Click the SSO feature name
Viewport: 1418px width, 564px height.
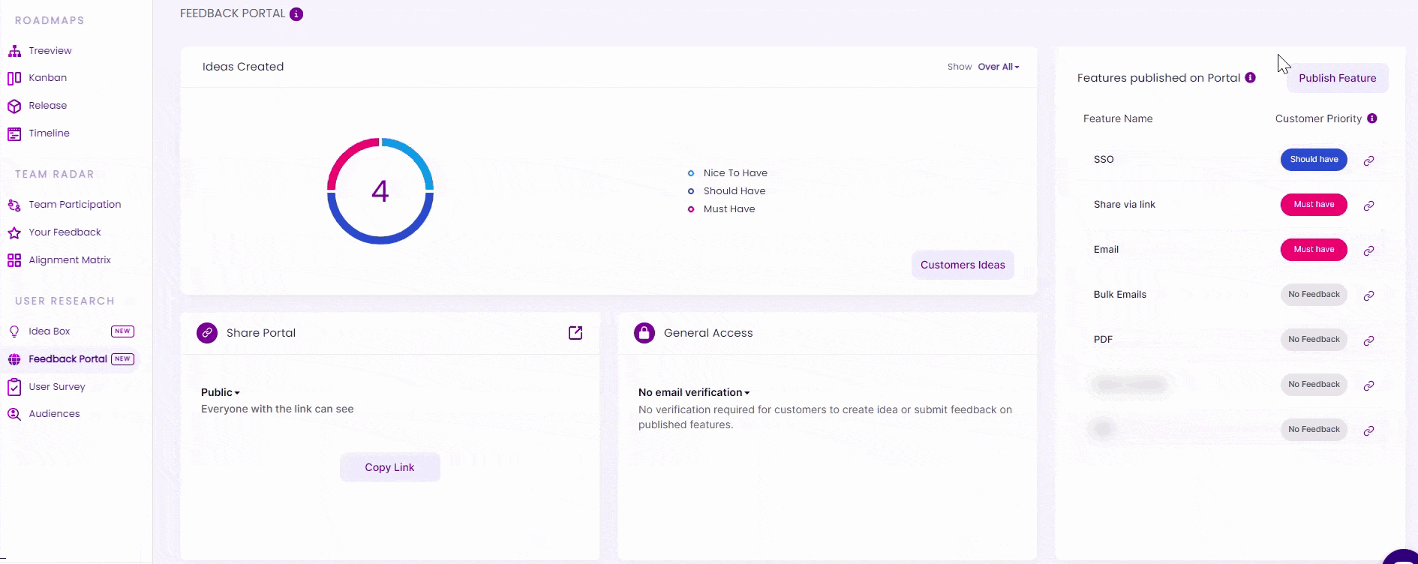click(1104, 160)
